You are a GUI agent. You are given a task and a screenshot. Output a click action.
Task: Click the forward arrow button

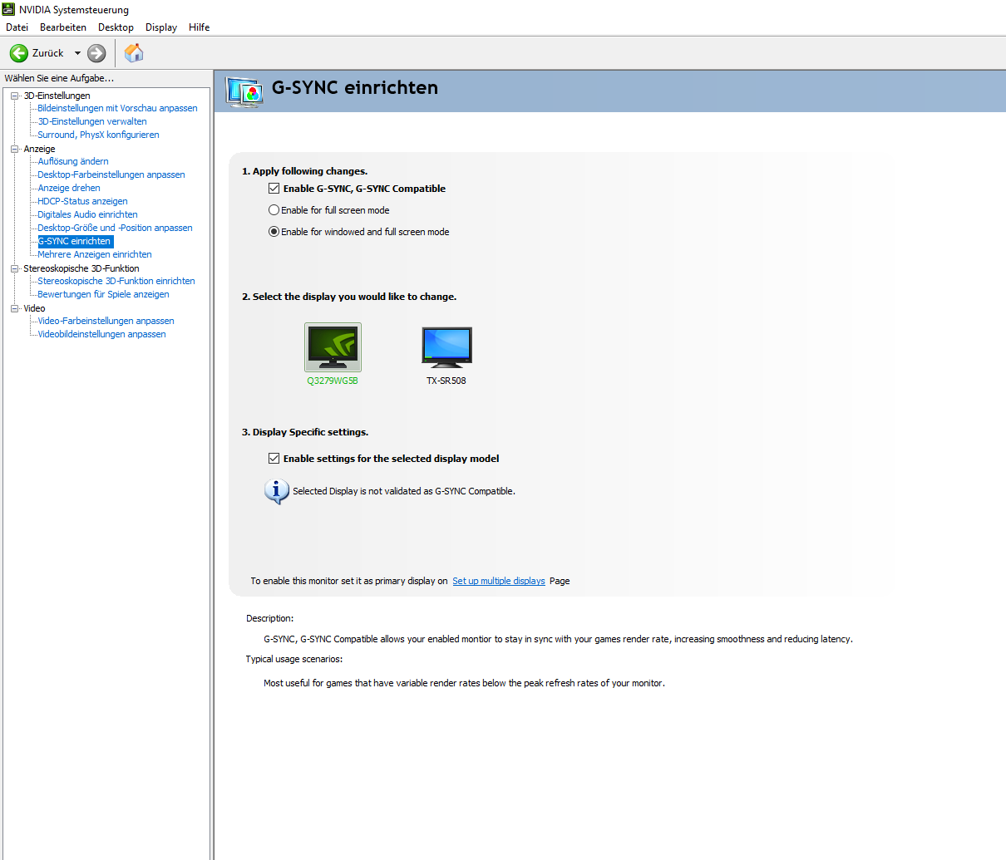click(96, 53)
